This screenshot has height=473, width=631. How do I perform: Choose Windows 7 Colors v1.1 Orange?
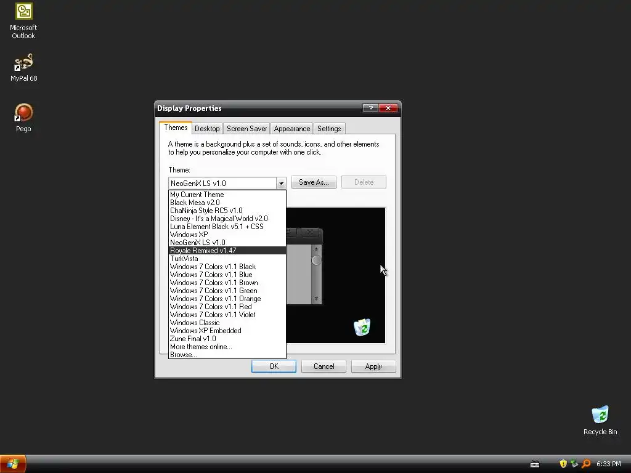pos(227,299)
